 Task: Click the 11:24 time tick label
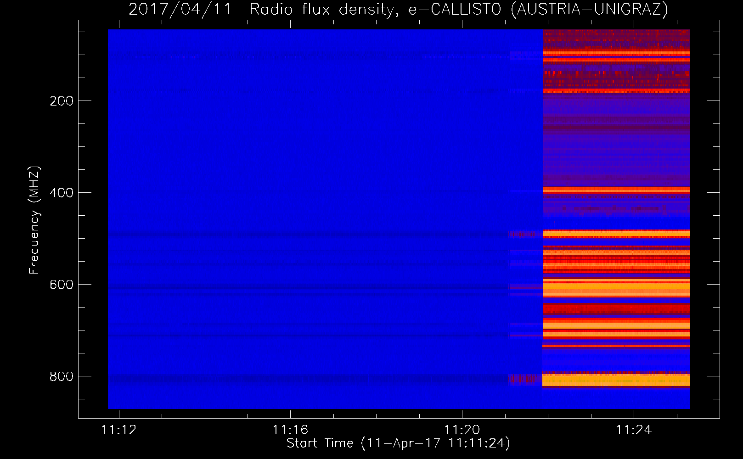pyautogui.click(x=634, y=430)
